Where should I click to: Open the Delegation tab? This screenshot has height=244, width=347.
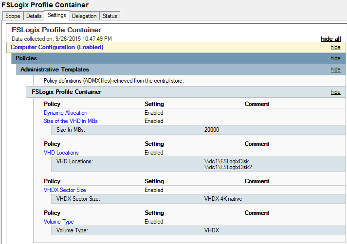84,16
